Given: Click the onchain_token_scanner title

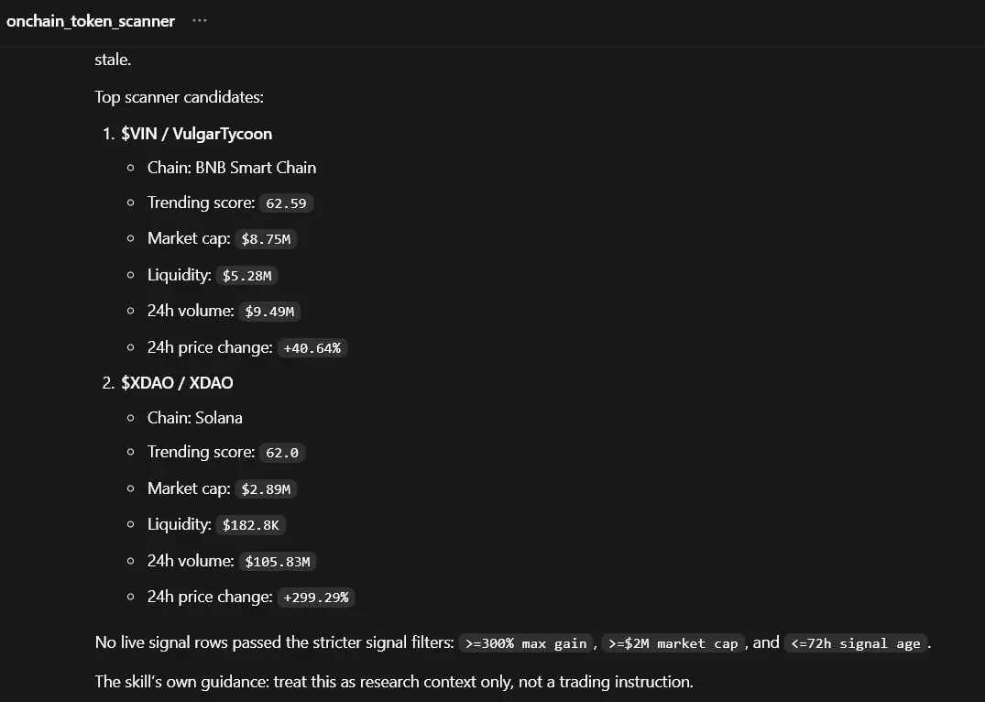Looking at the screenshot, I should (91, 21).
